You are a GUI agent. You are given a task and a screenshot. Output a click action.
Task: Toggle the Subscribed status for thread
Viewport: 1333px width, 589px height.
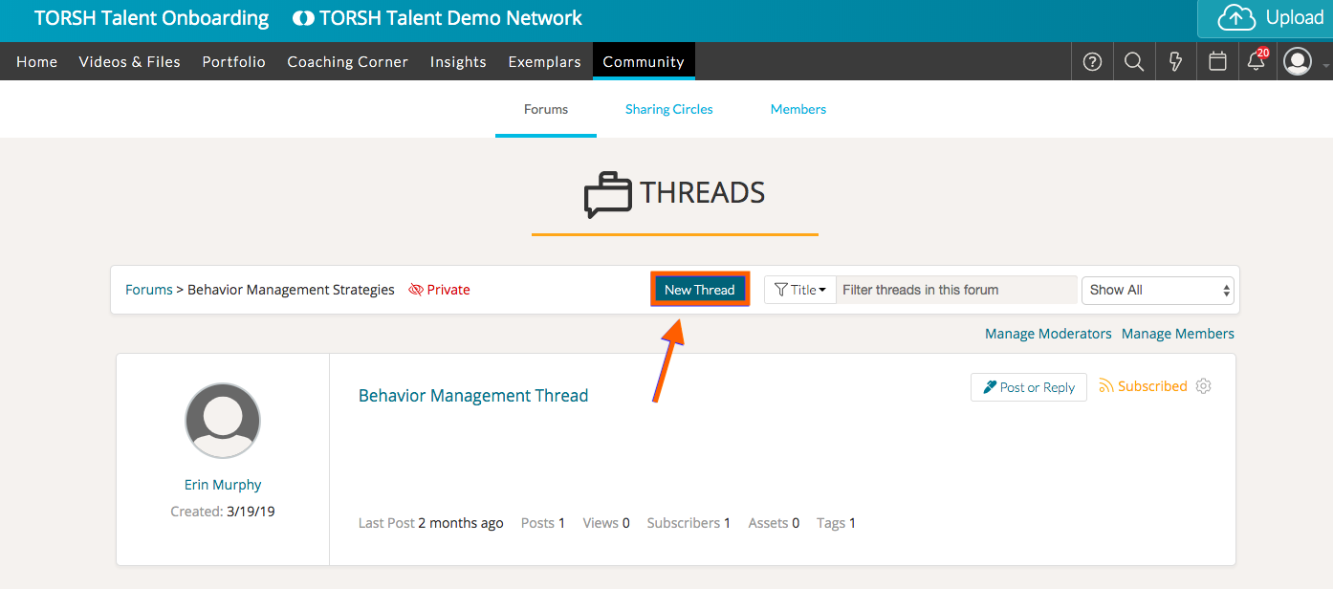1143,386
